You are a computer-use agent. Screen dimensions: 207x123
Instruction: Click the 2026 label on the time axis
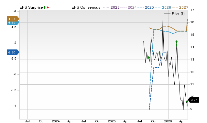coord(168,121)
